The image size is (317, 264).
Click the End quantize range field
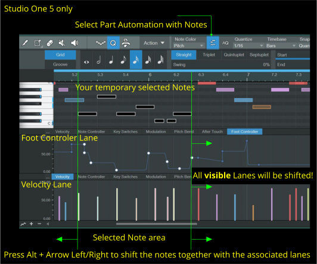pyautogui.click(x=293, y=65)
